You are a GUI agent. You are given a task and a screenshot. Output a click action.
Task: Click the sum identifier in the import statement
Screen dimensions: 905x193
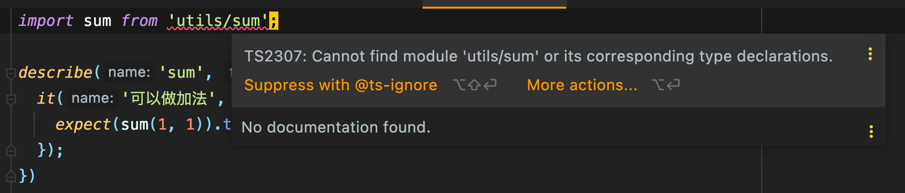pos(97,21)
